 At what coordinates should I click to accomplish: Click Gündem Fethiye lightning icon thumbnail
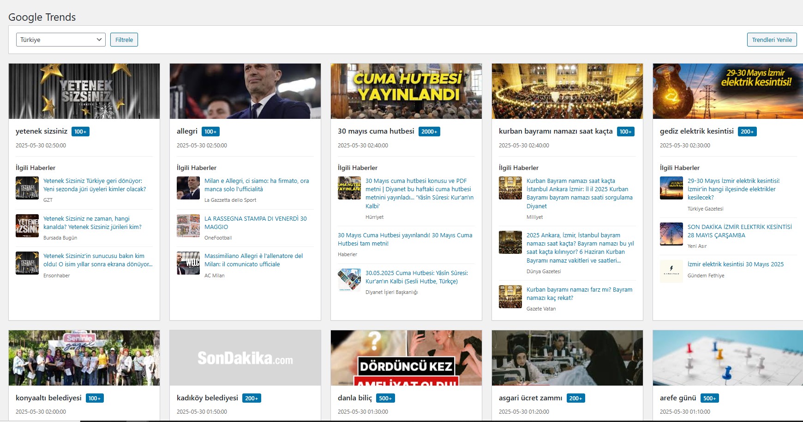pos(671,271)
